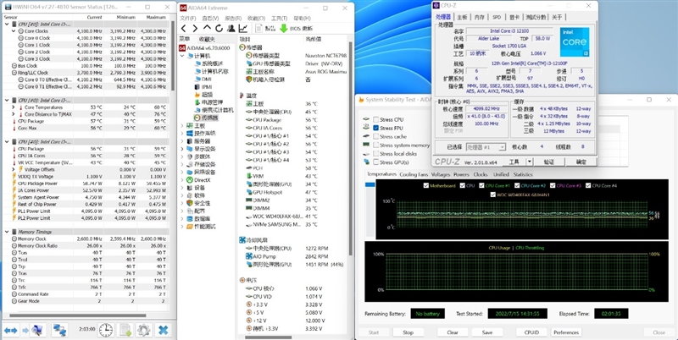This screenshot has height=340, width=678.
Task: Toggle the Stress GPU(s) checkbox
Action: [377, 162]
